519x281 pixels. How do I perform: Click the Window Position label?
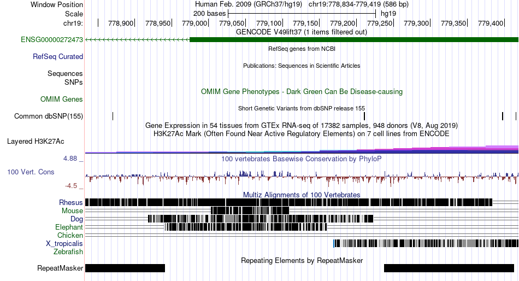point(57,4)
